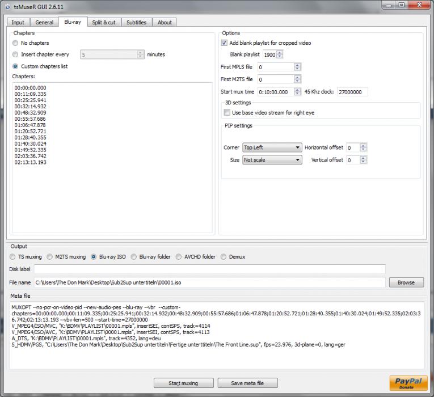The image size is (434, 397).
Task: Uncheck Add blank playlist for cropped video
Action: (x=224, y=43)
